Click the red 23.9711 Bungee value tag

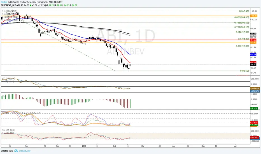click(x=254, y=123)
